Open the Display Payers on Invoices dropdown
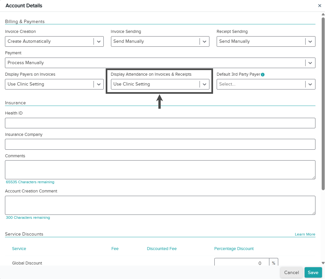The height and width of the screenshot is (279, 325). (54, 84)
